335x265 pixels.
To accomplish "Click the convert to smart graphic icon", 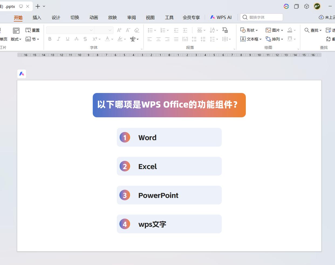I will click(225, 30).
